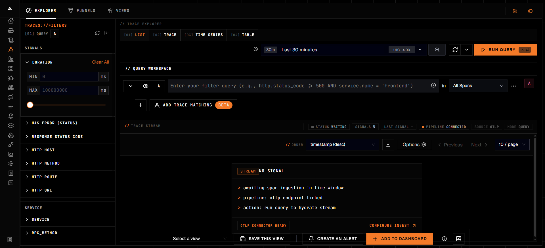Screen dimensions: 545x248
Task: Open the timestamp (desc) order dropdown
Action: tap(342, 145)
